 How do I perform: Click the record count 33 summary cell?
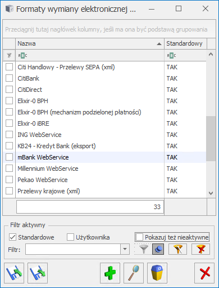point(90,207)
